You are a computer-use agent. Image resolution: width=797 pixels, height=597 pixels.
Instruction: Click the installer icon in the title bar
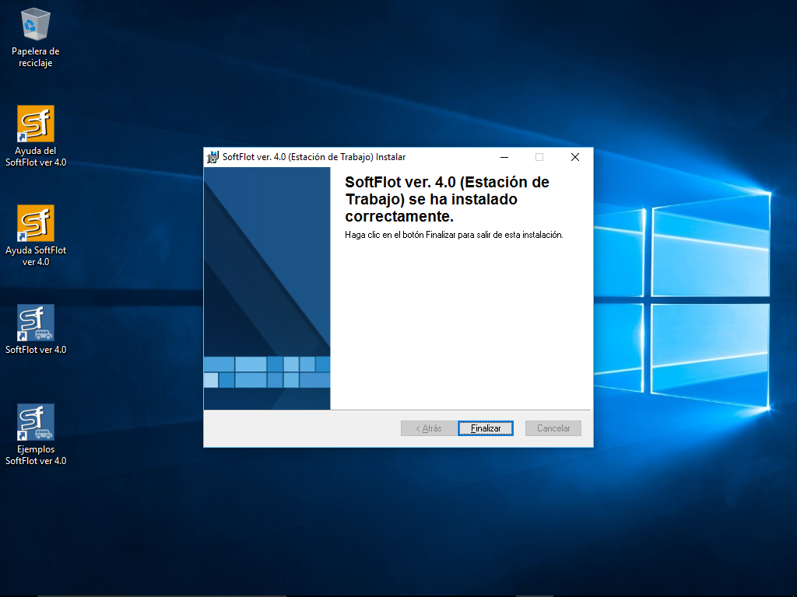coord(212,157)
